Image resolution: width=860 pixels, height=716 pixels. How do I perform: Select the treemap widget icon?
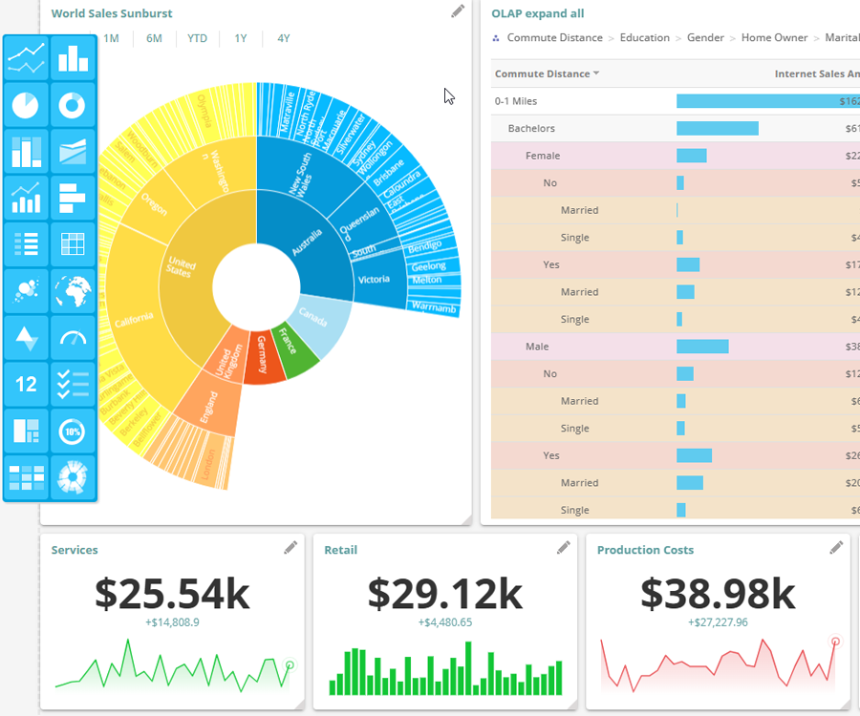[26, 431]
